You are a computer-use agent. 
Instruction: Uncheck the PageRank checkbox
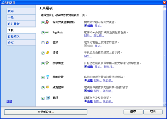tap(43, 33)
